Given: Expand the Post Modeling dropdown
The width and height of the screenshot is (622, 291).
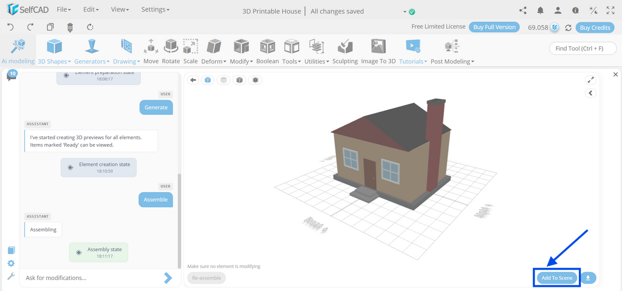Looking at the screenshot, I should tap(452, 52).
